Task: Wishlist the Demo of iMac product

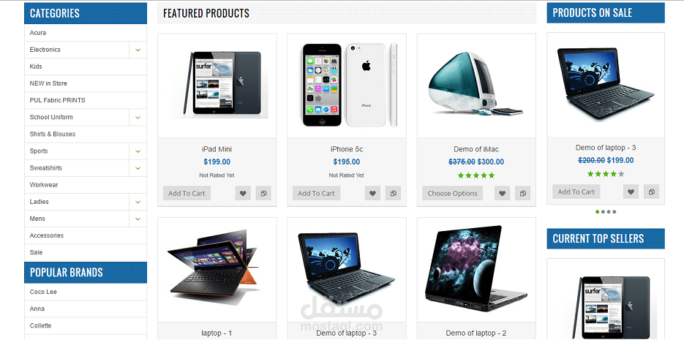Action: (502, 193)
